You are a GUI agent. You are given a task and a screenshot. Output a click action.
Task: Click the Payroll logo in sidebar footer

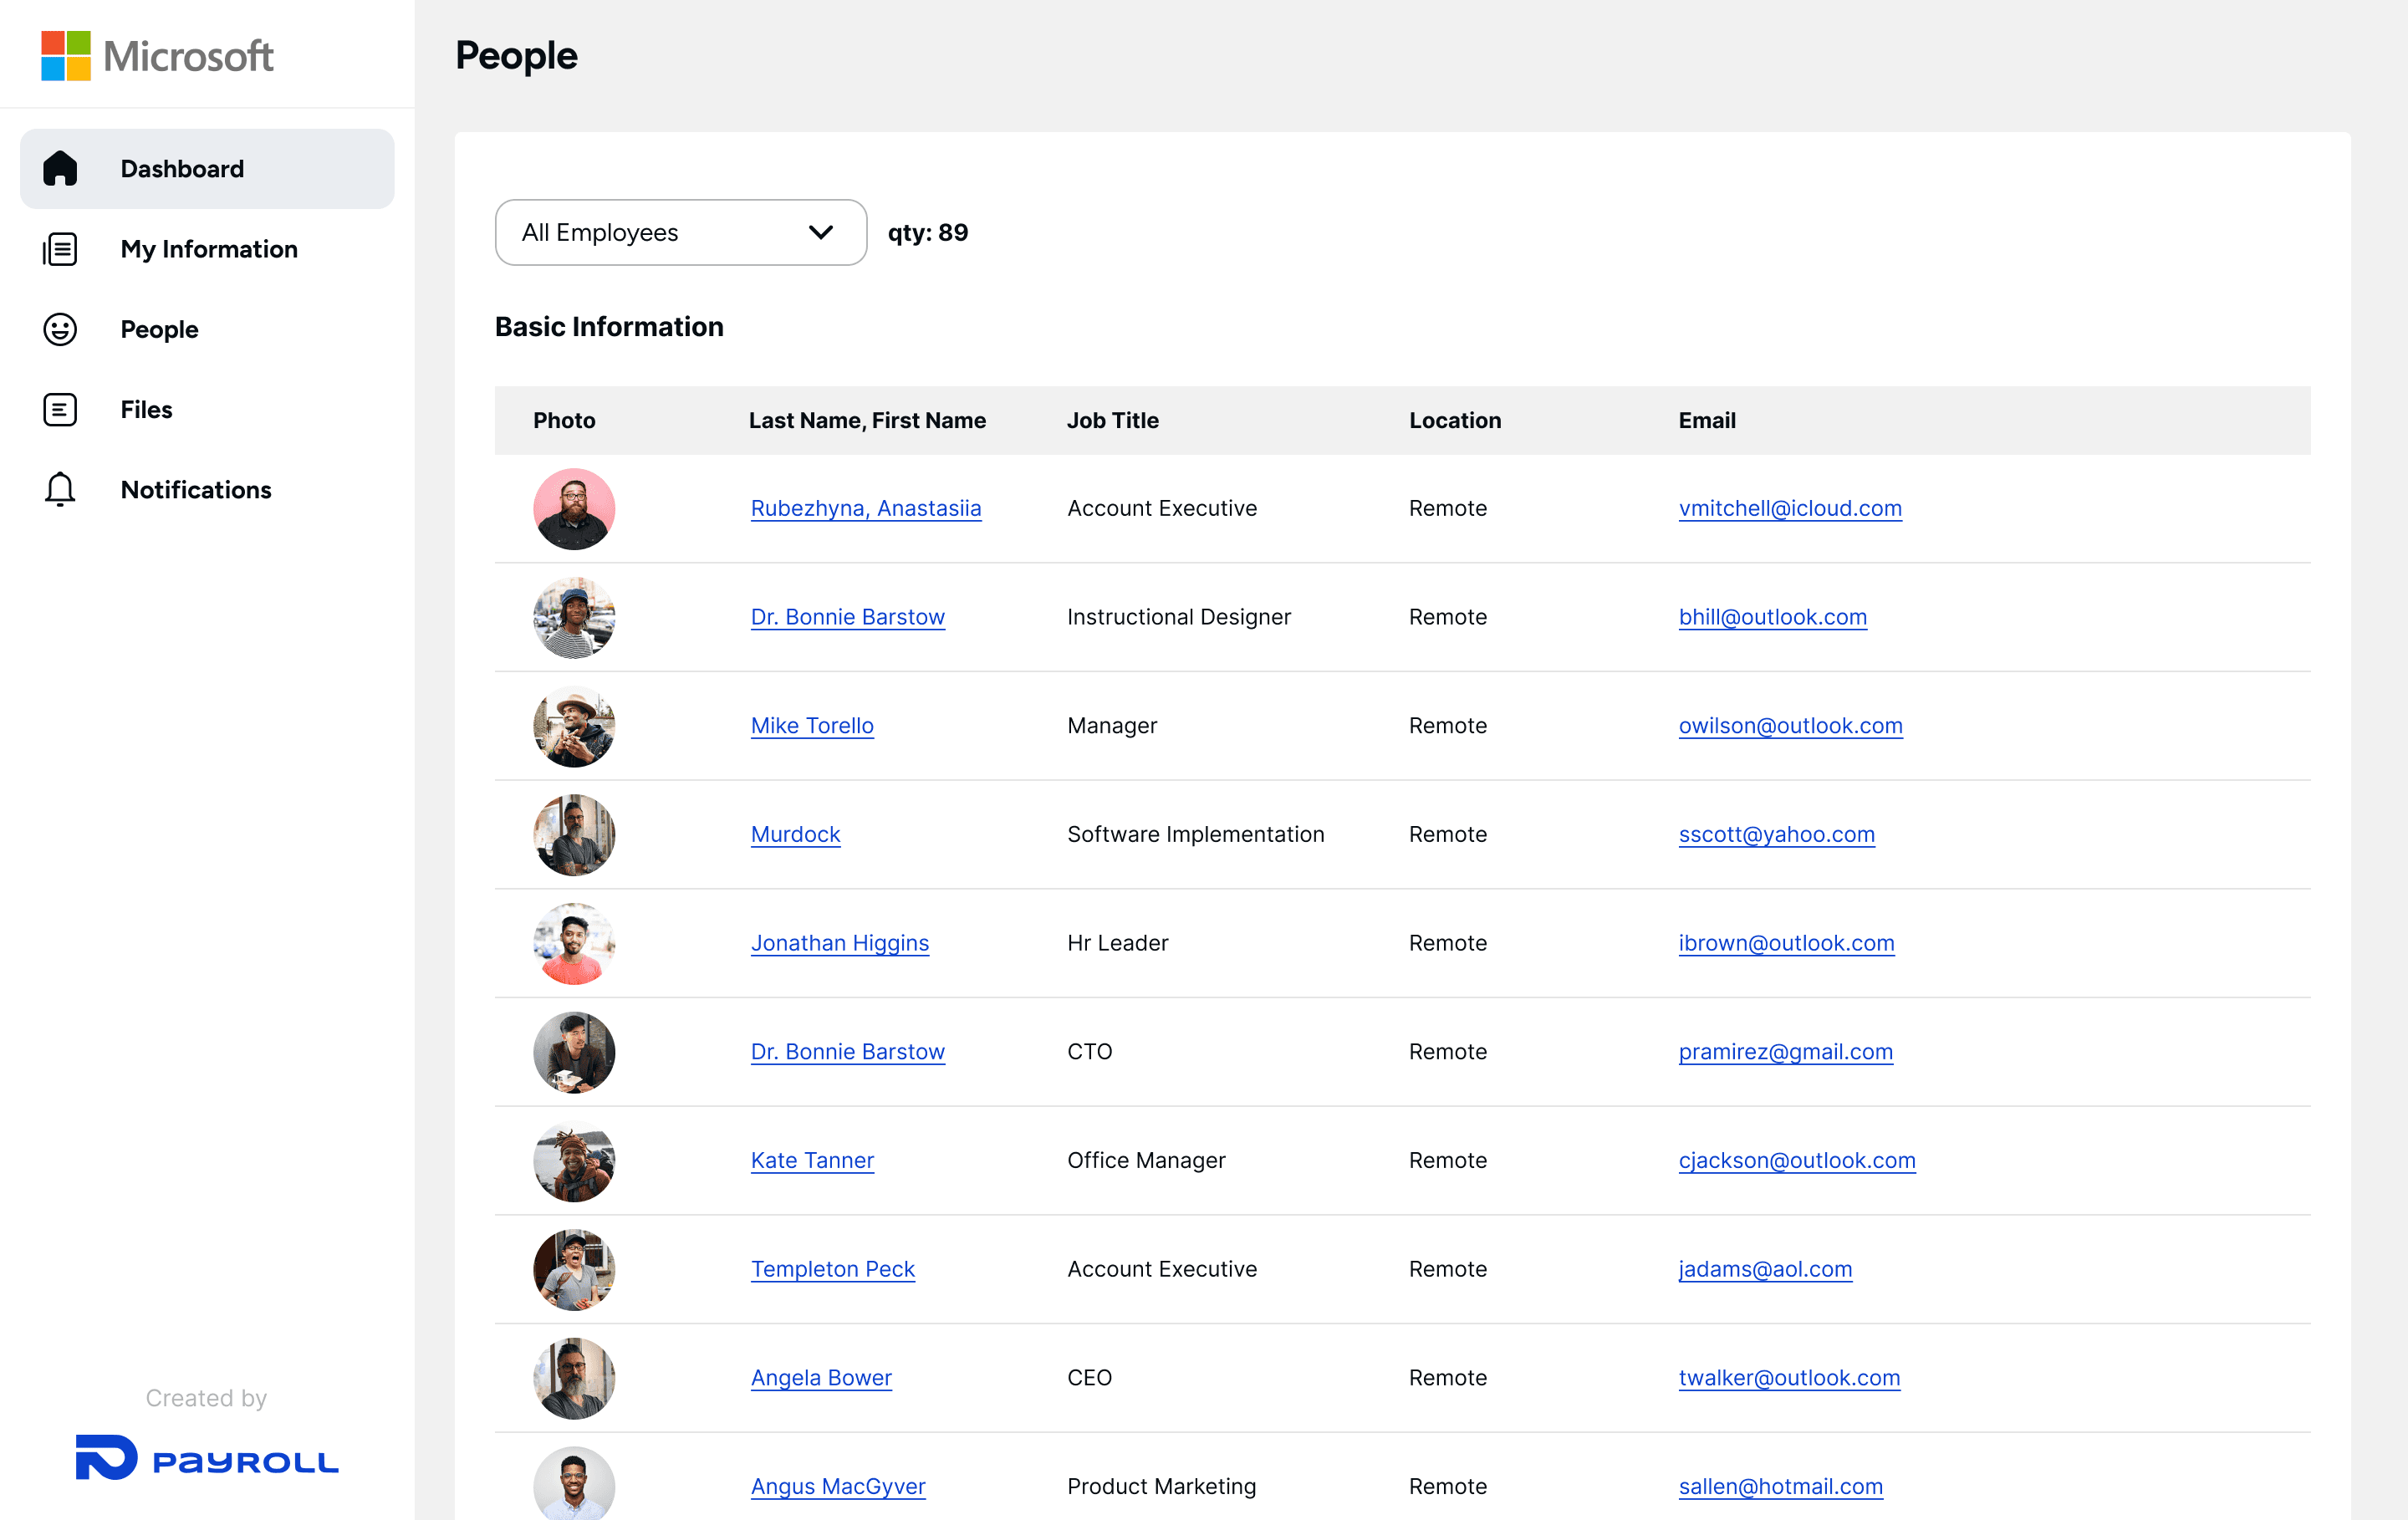(207, 1459)
